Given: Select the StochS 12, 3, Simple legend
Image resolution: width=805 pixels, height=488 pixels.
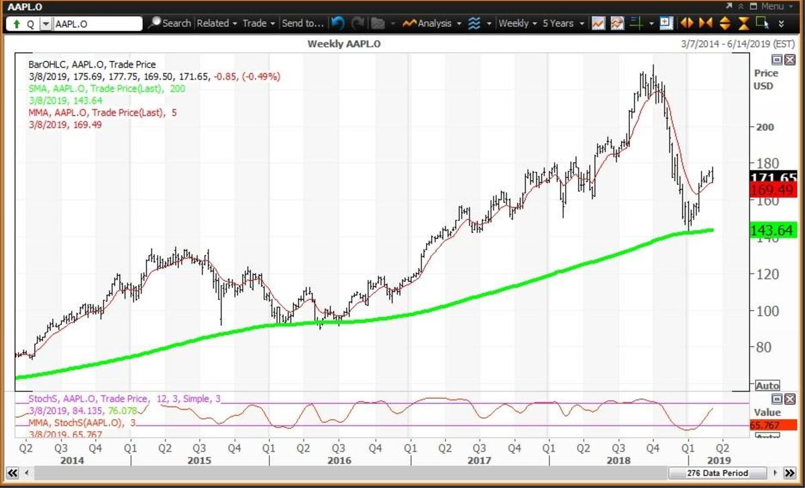Looking at the screenshot, I should (x=125, y=399).
